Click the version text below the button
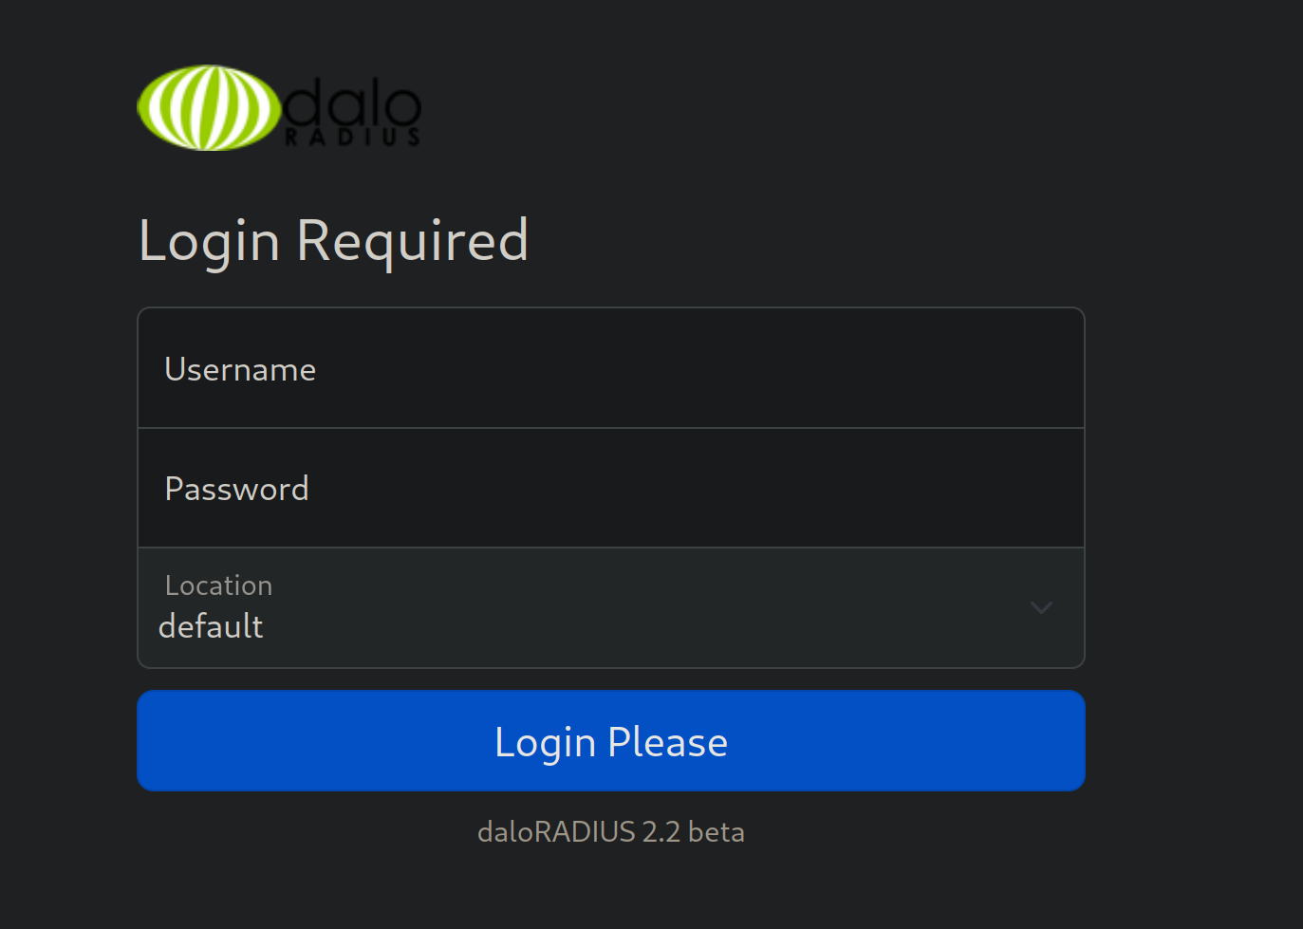Screen dimensions: 1303x929 click(x=611, y=831)
